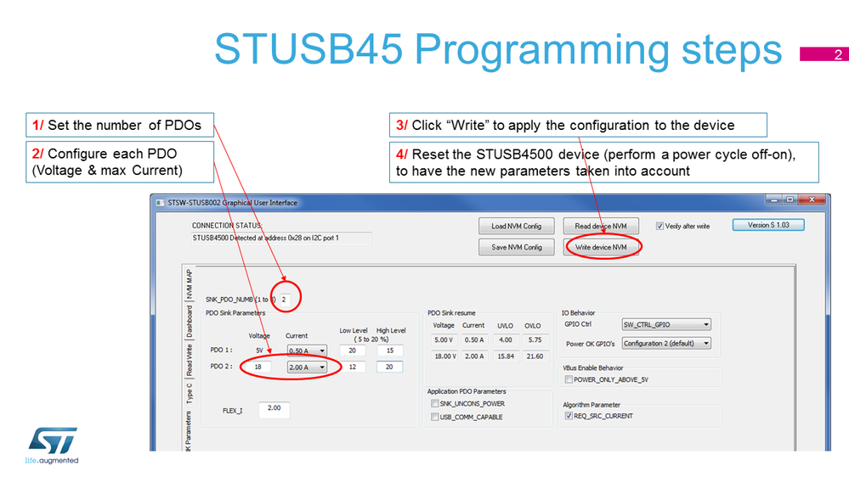The image size is (849, 477).
Task: Switch to the Type C tab
Action: tap(189, 393)
